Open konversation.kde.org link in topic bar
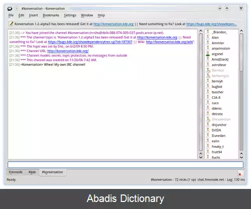The width and height of the screenshot is (251, 209). [113, 24]
